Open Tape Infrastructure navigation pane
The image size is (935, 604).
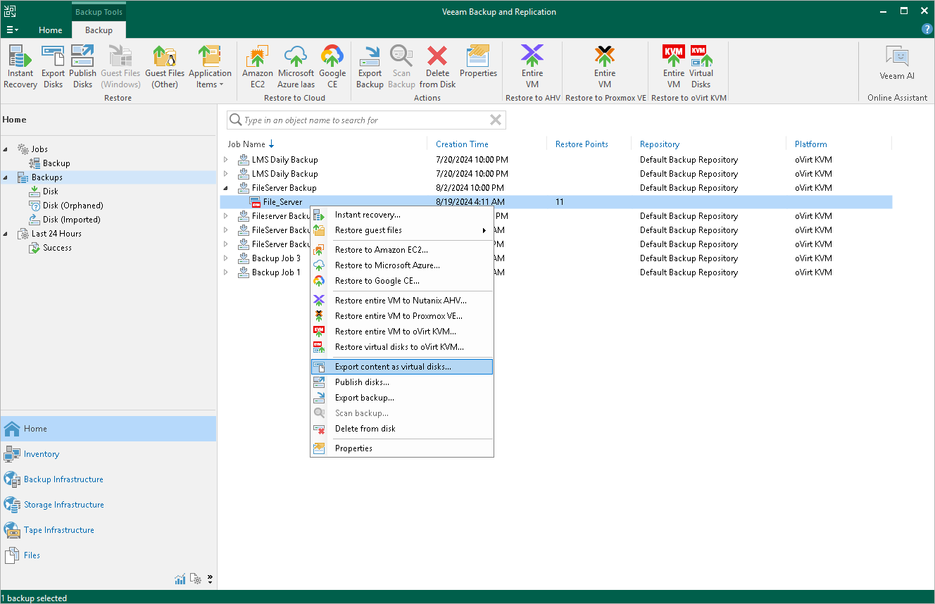point(108,530)
